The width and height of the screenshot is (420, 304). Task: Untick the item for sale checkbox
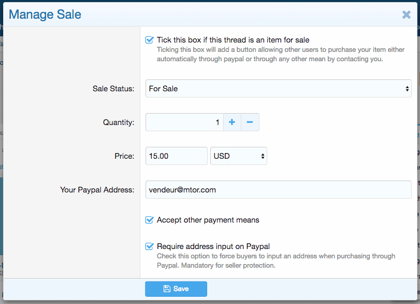150,40
